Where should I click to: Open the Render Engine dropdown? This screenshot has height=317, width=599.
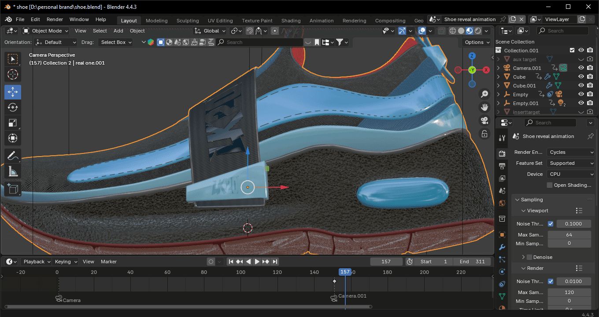[x=571, y=152]
